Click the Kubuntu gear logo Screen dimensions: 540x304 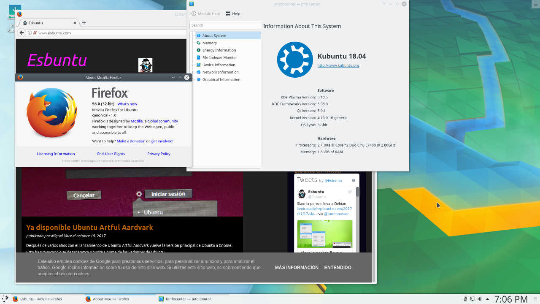294,60
